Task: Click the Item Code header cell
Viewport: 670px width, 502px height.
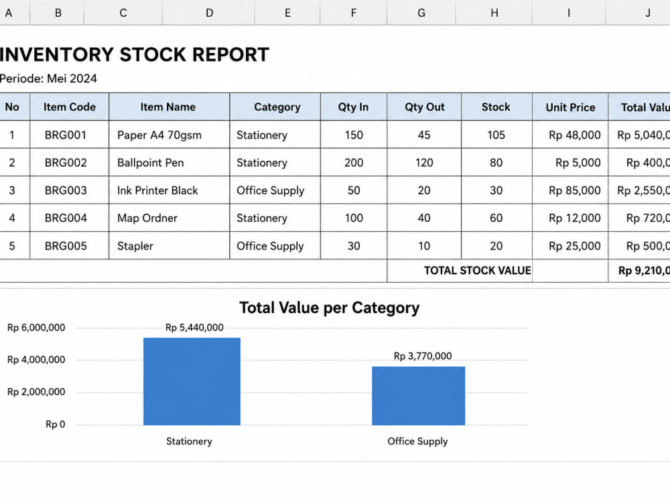Action: point(70,107)
